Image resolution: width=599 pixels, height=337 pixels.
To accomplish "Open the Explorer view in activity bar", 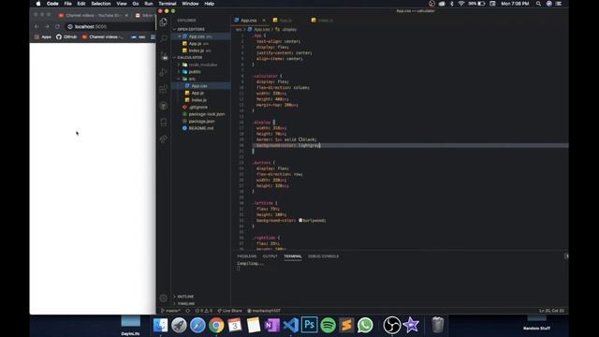I will tap(164, 22).
